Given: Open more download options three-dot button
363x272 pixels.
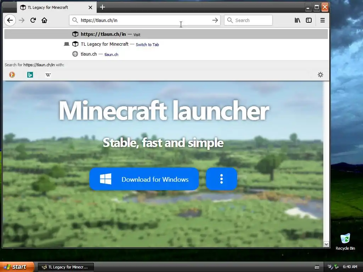Looking at the screenshot, I should pos(222,179).
